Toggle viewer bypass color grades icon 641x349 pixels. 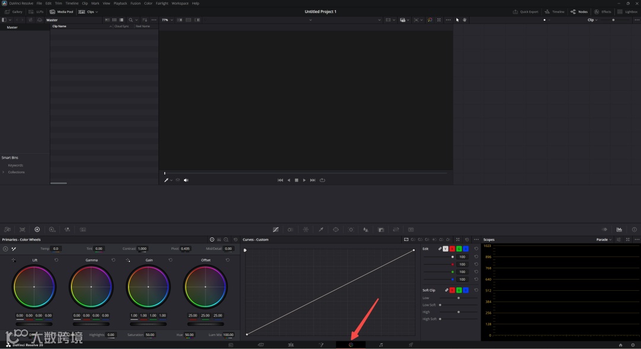click(430, 20)
